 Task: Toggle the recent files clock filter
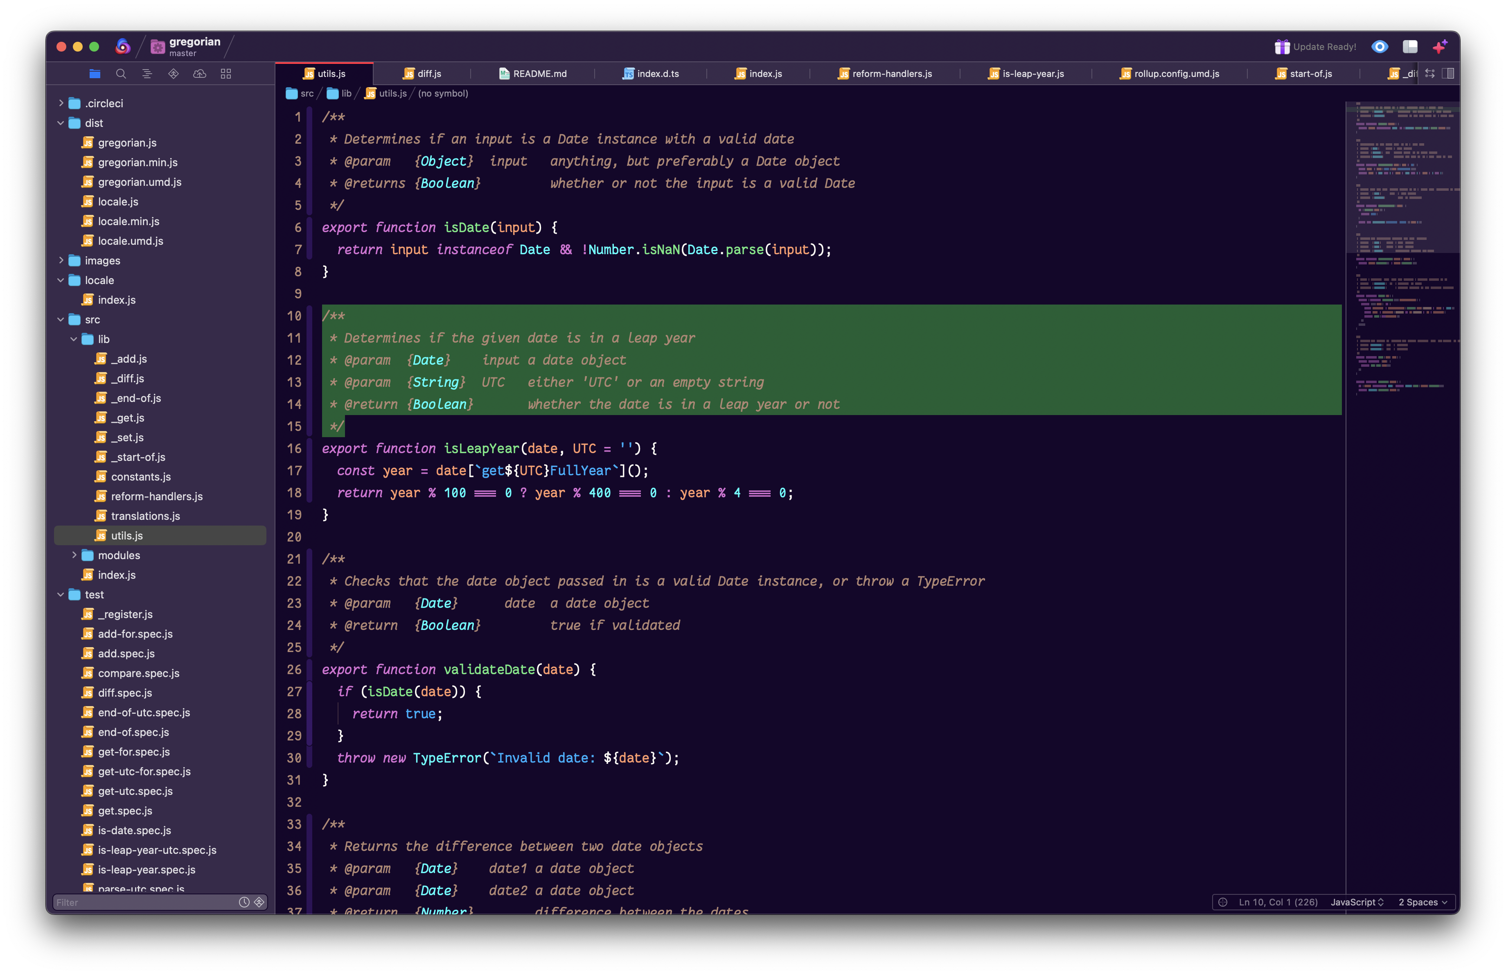coord(244,902)
